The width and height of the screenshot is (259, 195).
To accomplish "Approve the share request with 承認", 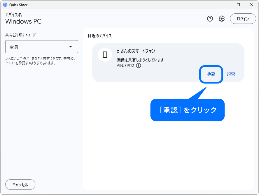I will click(x=211, y=74).
